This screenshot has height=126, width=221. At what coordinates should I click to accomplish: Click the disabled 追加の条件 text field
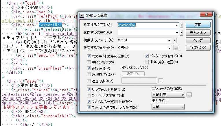[139, 81]
